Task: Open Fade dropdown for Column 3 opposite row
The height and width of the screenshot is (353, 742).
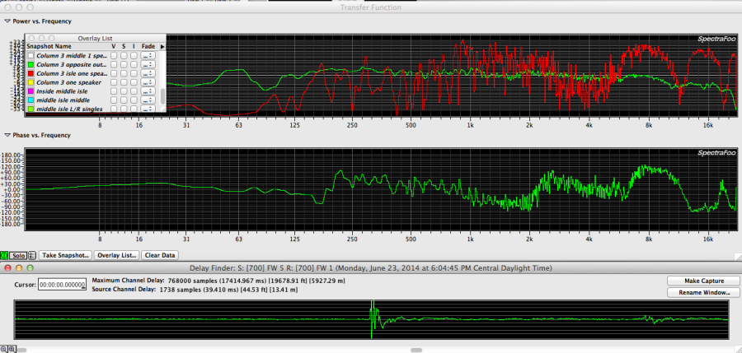Action: pos(148,65)
